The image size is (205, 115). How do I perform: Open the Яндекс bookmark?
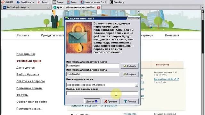[43, 2]
